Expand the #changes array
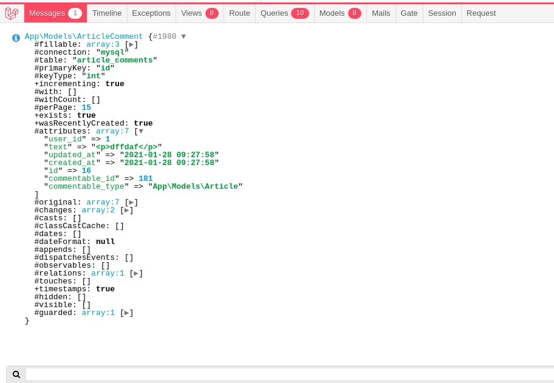The height and width of the screenshot is (383, 554). (126, 210)
